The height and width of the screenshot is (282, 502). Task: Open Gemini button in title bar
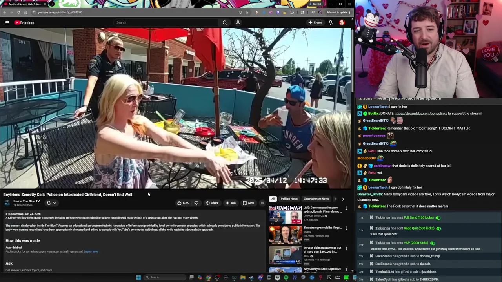coord(315,4)
